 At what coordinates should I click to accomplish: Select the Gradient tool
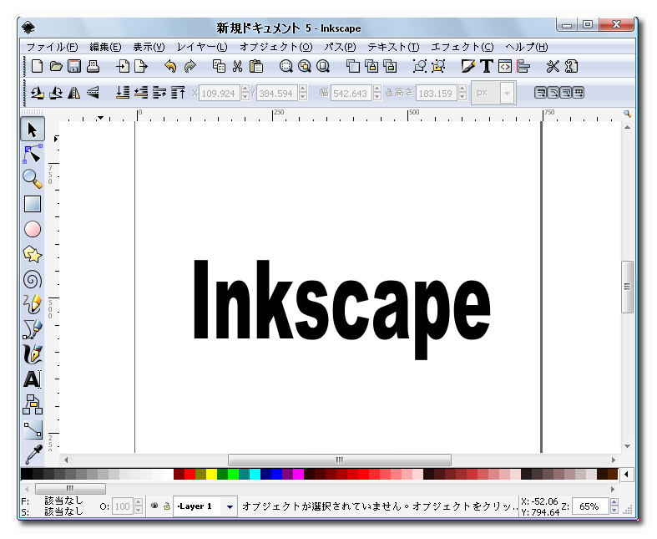point(33,430)
